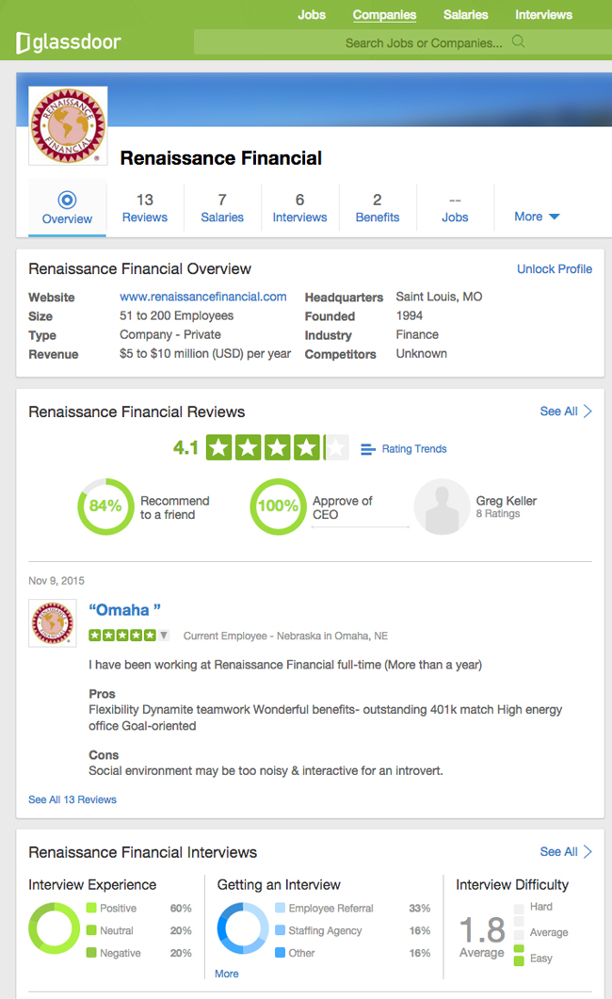Open the Companies menu in the top navigation
This screenshot has width=612, height=999.
pyautogui.click(x=384, y=14)
